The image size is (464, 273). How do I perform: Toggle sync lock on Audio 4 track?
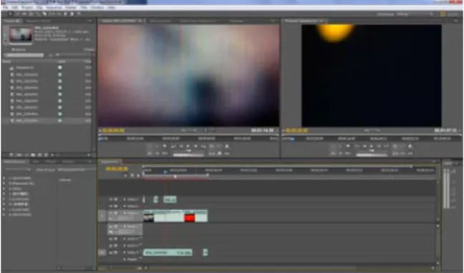point(116,252)
